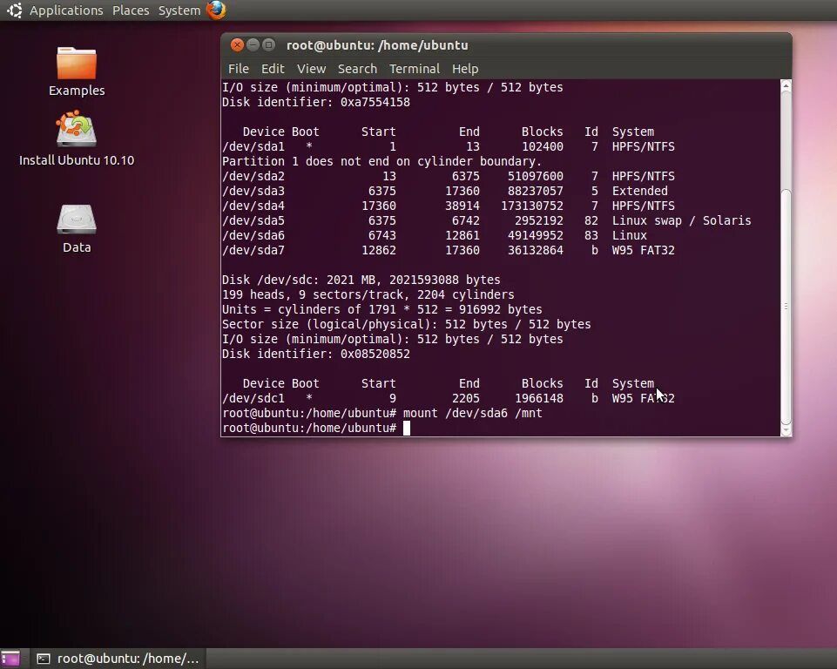Screen dimensions: 837x669
Task: Click the 'Extended' system label
Action: (640, 191)
